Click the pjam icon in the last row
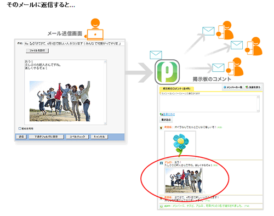274x216 pixels. coord(161,206)
